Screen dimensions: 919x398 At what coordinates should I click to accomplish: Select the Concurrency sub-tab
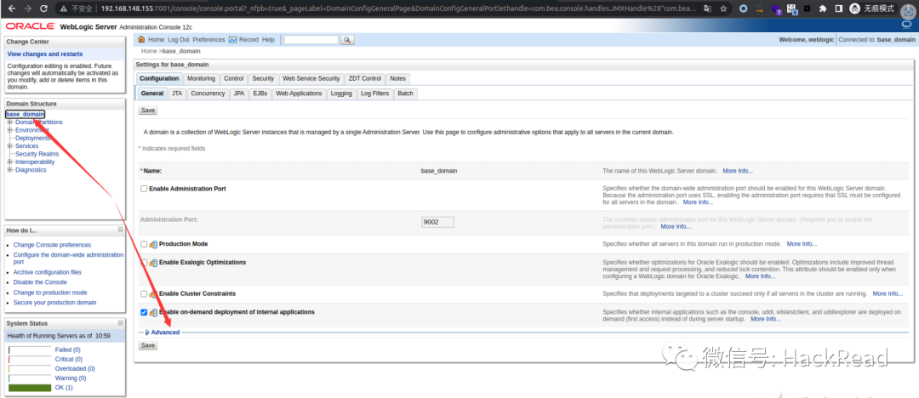click(x=208, y=94)
